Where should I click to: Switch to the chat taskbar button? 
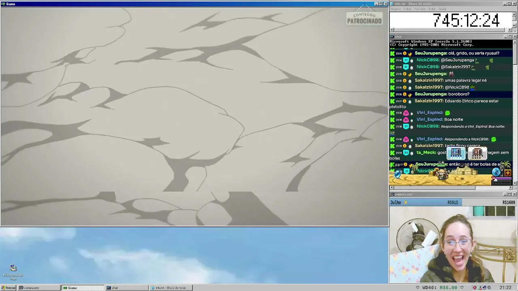pos(127,288)
